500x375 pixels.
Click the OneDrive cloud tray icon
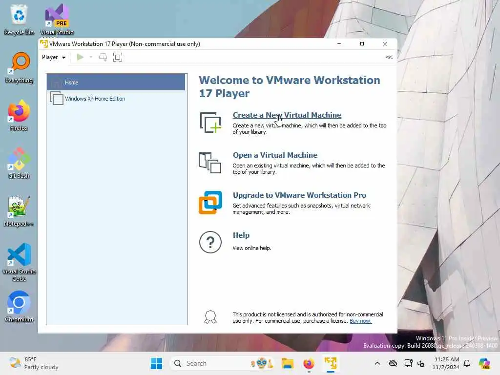tap(393, 363)
